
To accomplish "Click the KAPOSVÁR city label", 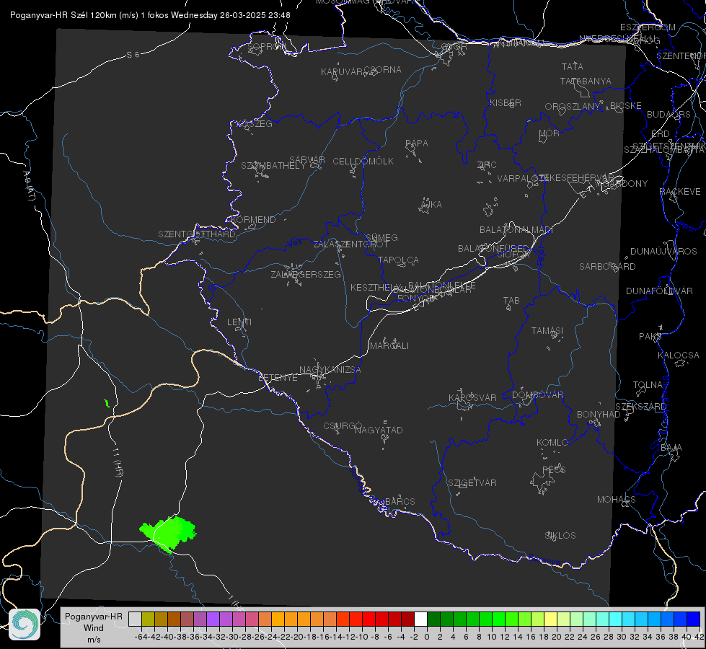I will point(472,397).
